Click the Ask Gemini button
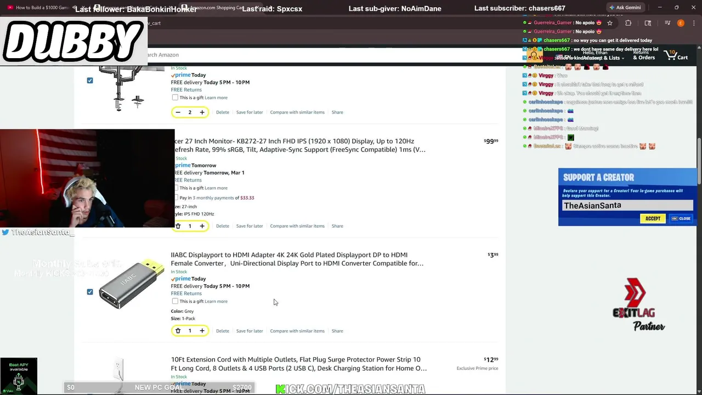The width and height of the screenshot is (702, 395). [x=625, y=8]
